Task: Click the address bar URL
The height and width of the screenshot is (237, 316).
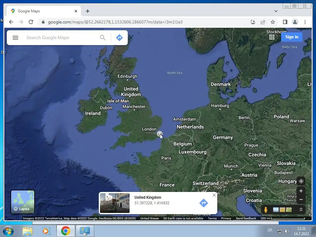Action: pos(115,22)
